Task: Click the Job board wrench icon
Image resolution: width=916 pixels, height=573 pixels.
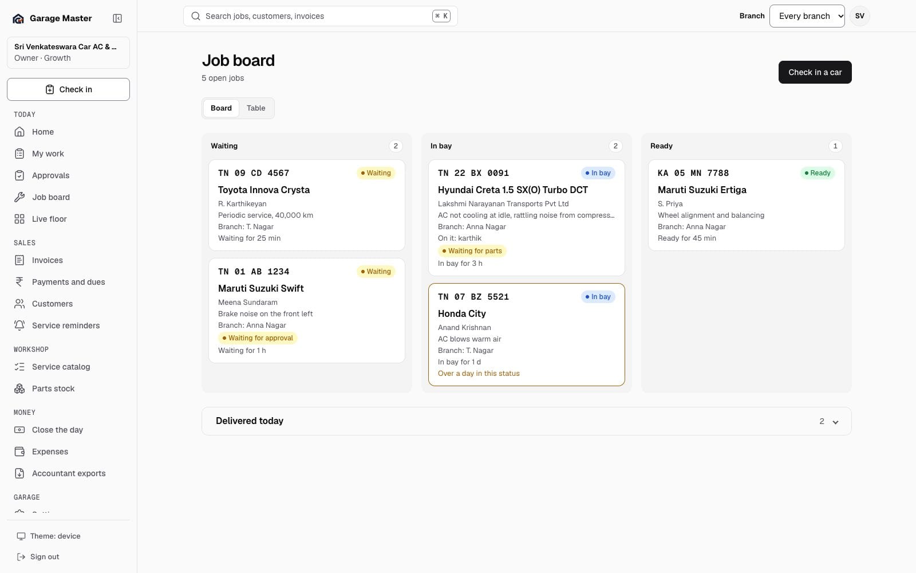Action: tap(19, 197)
